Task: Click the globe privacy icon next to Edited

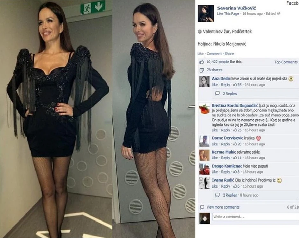Action: pos(279,14)
